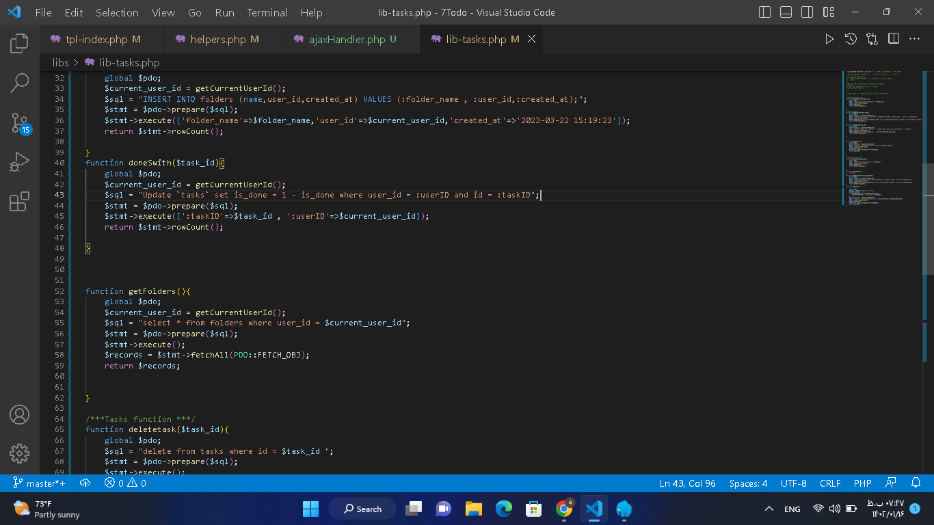Switch to the ajaxHandler.php tab
This screenshot has width=934, height=525.
click(351, 40)
